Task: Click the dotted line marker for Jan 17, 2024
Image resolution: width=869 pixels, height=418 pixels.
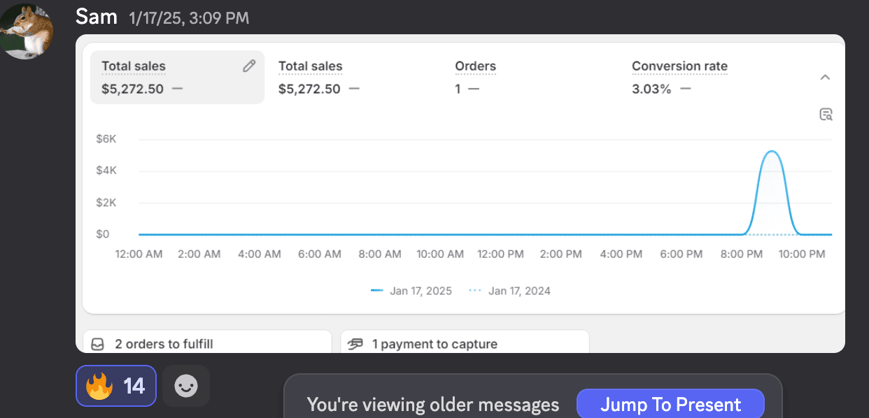Action: point(475,291)
